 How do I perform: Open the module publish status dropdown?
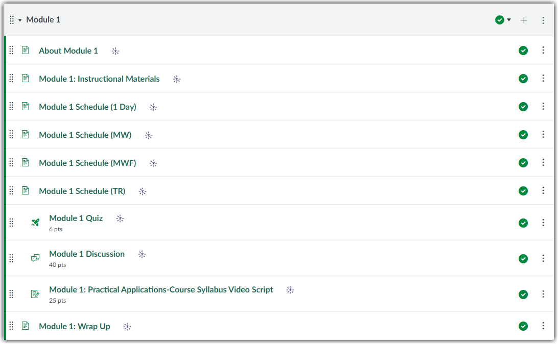[x=508, y=19]
